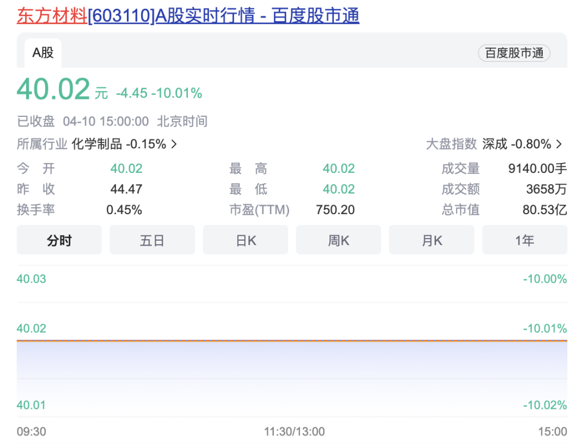Show the 周K candlestick chart
The width and height of the screenshot is (588, 443).
(338, 240)
